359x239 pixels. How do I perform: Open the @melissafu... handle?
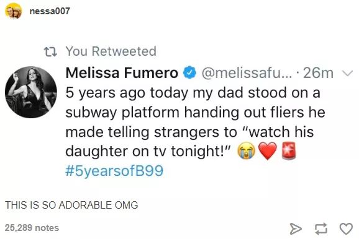247,73
